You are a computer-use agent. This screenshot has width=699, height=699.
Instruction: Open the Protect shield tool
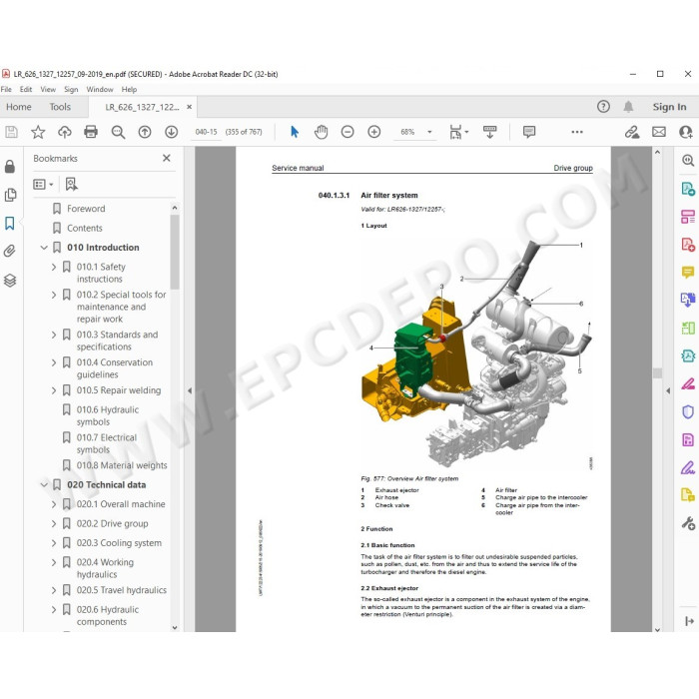[688, 411]
